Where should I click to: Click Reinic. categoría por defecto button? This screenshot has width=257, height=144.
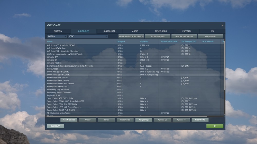(x=131, y=36)
